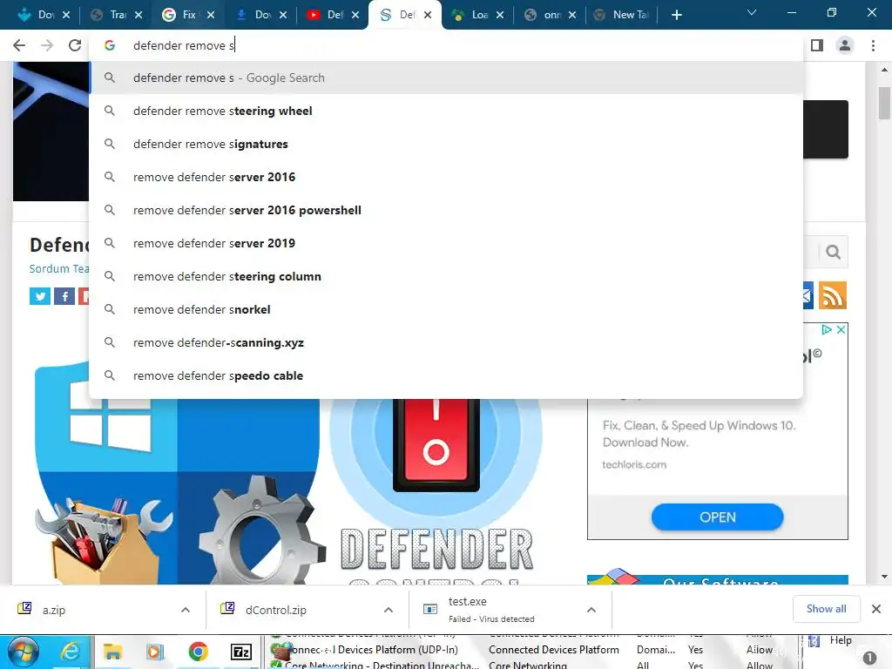The width and height of the screenshot is (892, 669).
Task: Open the media player taskbar icon
Action: pos(155,652)
